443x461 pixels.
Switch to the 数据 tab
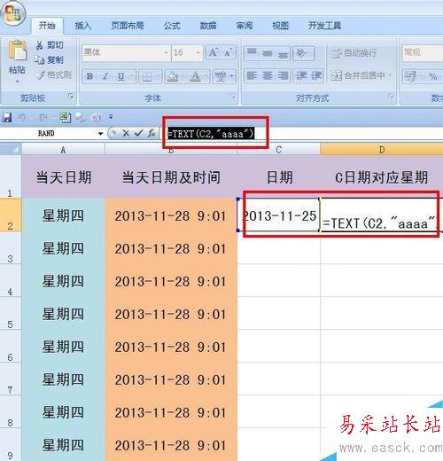point(208,26)
